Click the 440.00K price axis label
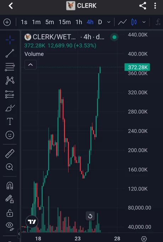 (138, 35)
